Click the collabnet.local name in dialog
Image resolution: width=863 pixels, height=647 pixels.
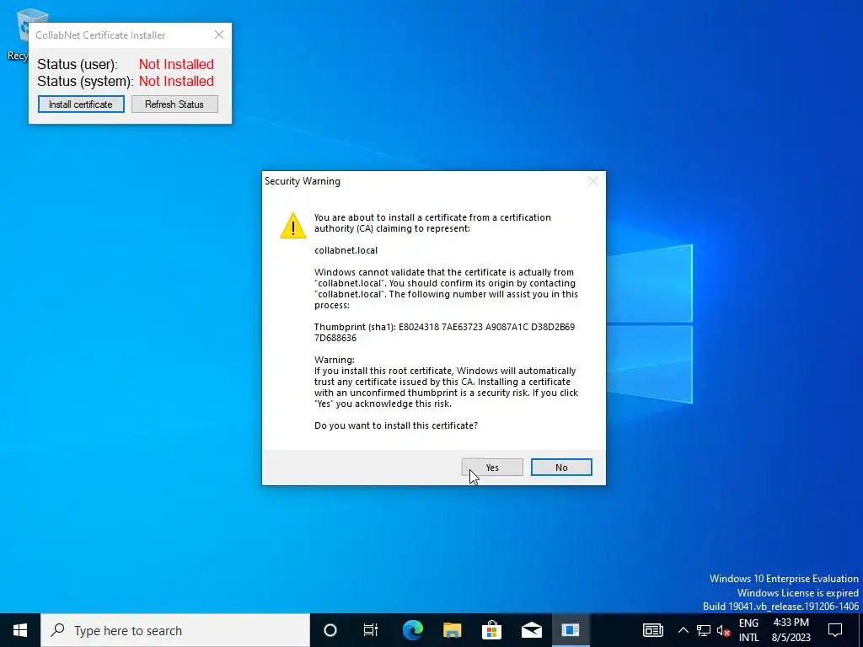click(346, 250)
